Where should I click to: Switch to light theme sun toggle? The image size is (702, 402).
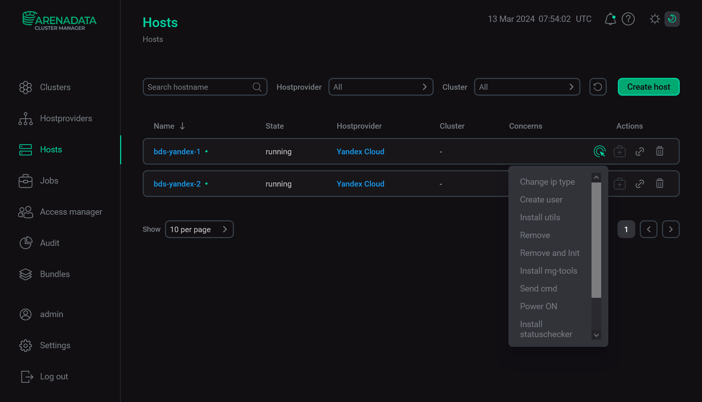(x=655, y=19)
